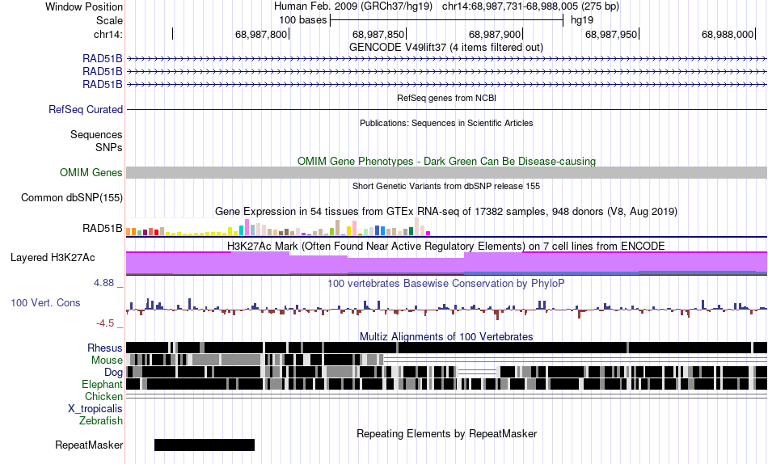
Task: Click the RepeatMasker track label
Action: (x=89, y=445)
